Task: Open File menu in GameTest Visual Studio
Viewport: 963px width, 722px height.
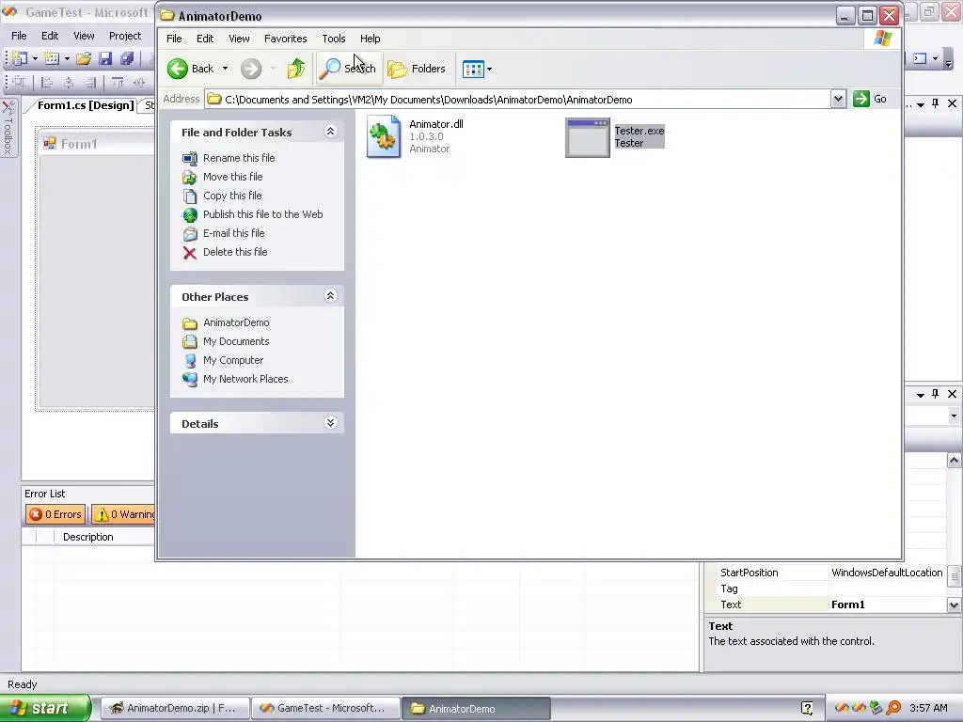Action: click(x=19, y=36)
